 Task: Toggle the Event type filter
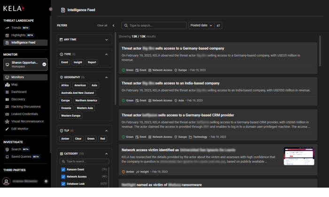point(65,62)
